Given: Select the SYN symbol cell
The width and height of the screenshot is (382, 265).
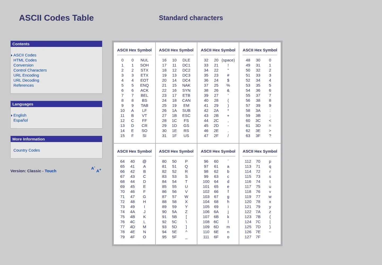Looking at the screenshot, I should pyautogui.click(x=186, y=90).
